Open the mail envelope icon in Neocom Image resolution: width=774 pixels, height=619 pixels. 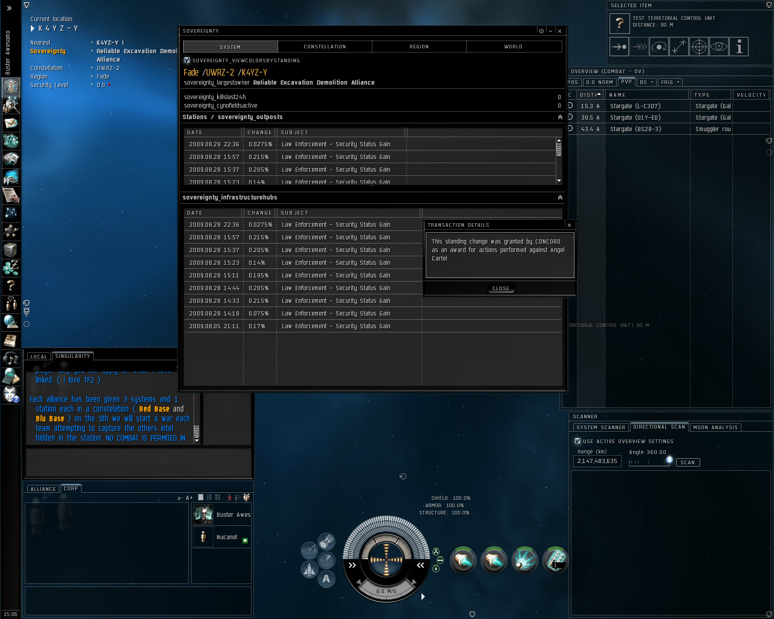pyautogui.click(x=11, y=123)
